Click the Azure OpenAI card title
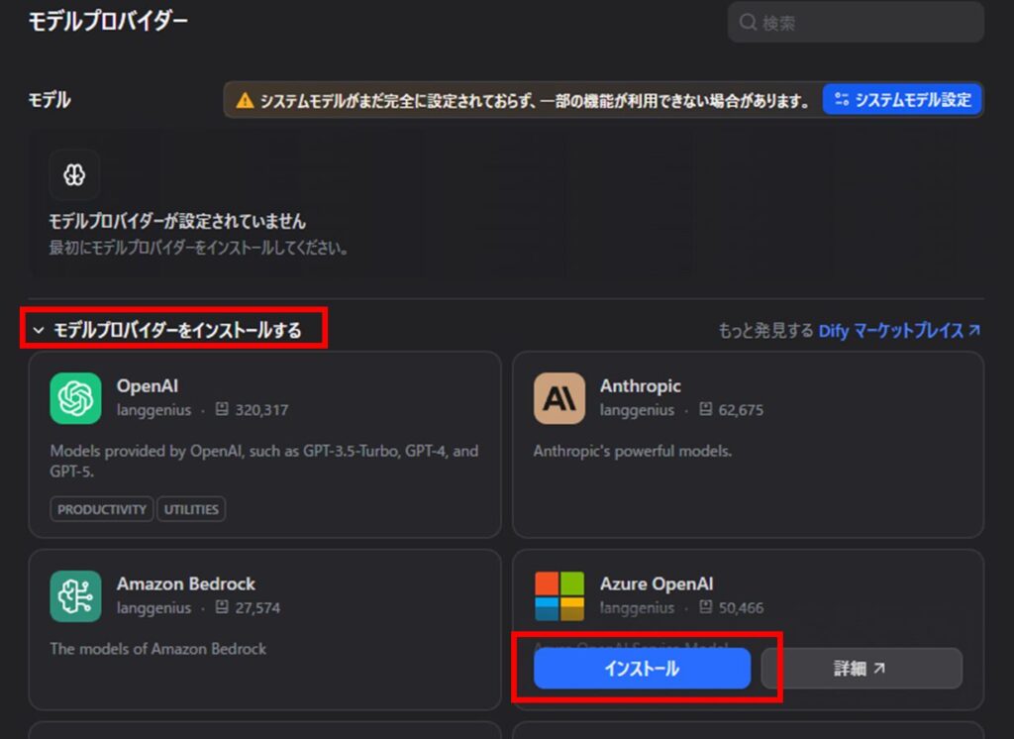This screenshot has width=1014, height=739. click(657, 584)
